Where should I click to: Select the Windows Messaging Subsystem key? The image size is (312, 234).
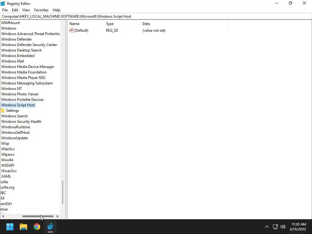click(x=27, y=83)
